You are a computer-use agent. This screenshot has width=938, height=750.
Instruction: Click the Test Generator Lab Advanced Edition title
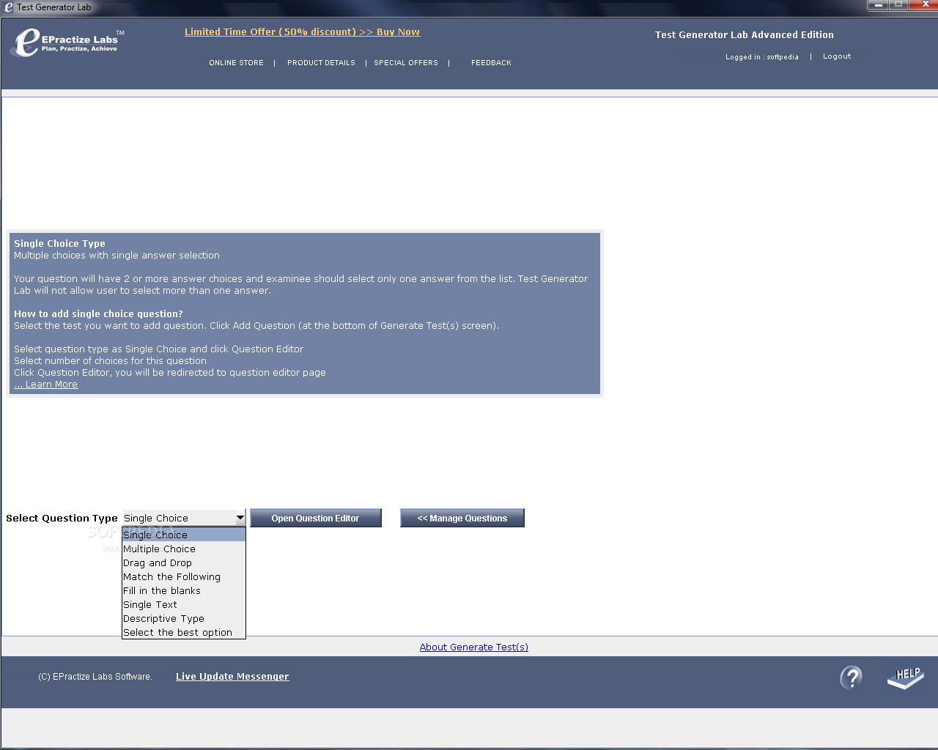(x=745, y=35)
